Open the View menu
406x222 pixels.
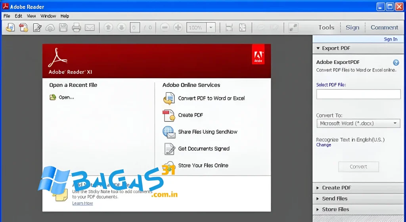(x=31, y=16)
